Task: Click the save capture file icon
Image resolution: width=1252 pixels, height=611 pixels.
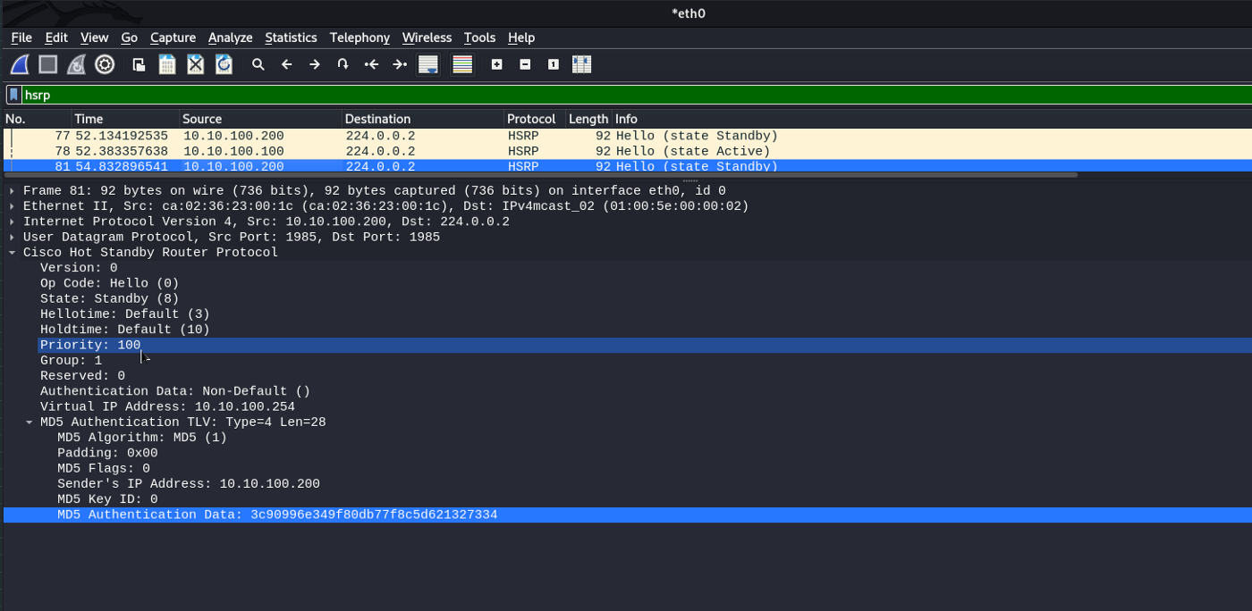Action: pos(166,64)
